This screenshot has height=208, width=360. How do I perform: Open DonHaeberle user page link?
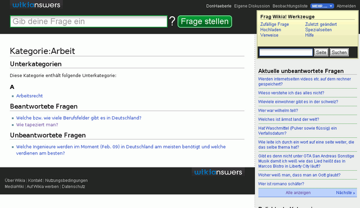(219, 6)
